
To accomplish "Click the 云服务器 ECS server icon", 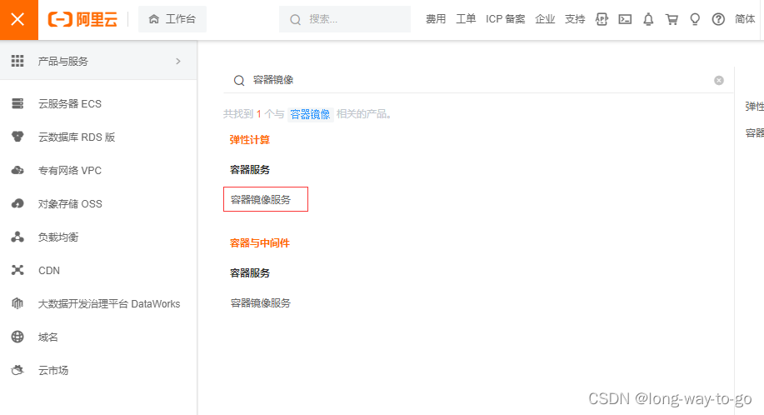I will click(17, 103).
